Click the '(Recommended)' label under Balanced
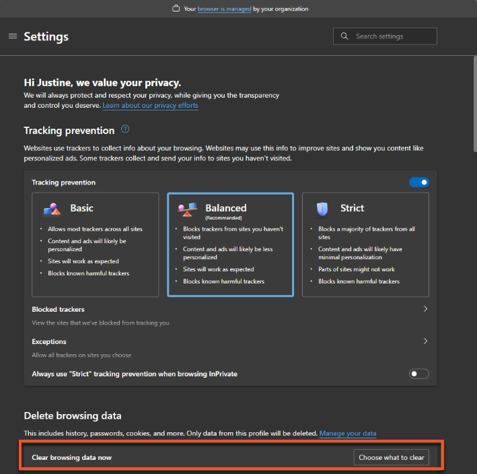The height and width of the screenshot is (474, 477). 223,218
